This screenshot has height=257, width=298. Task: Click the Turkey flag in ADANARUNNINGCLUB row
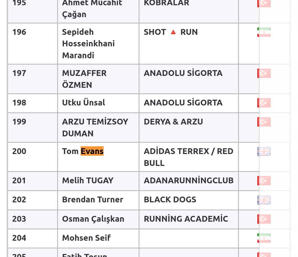coord(264,181)
